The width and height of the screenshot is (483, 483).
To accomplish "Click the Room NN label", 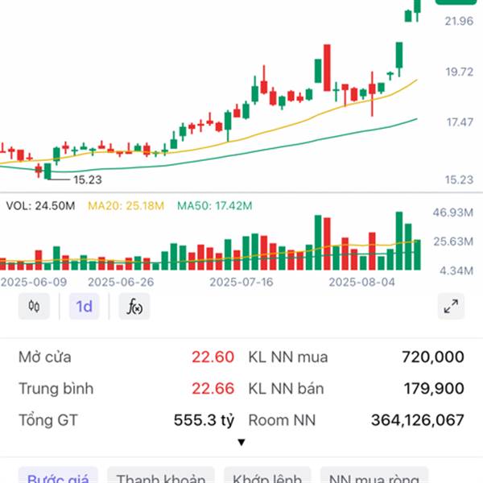I will click(282, 420).
